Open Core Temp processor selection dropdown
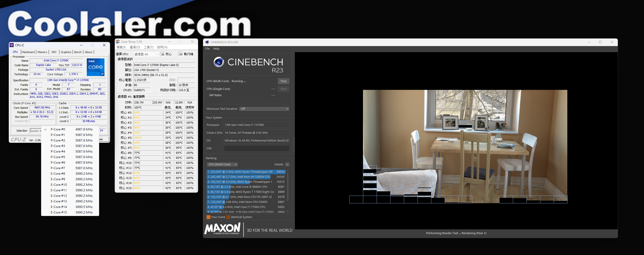644x255 pixels. coord(146,54)
